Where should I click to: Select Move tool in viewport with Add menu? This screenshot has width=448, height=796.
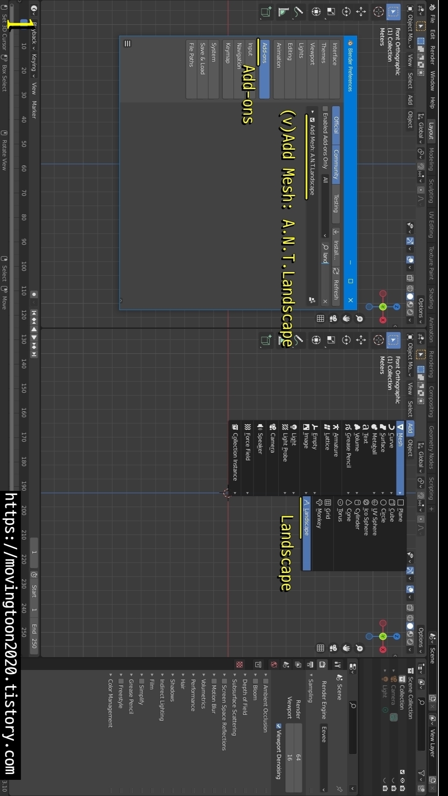click(x=361, y=340)
